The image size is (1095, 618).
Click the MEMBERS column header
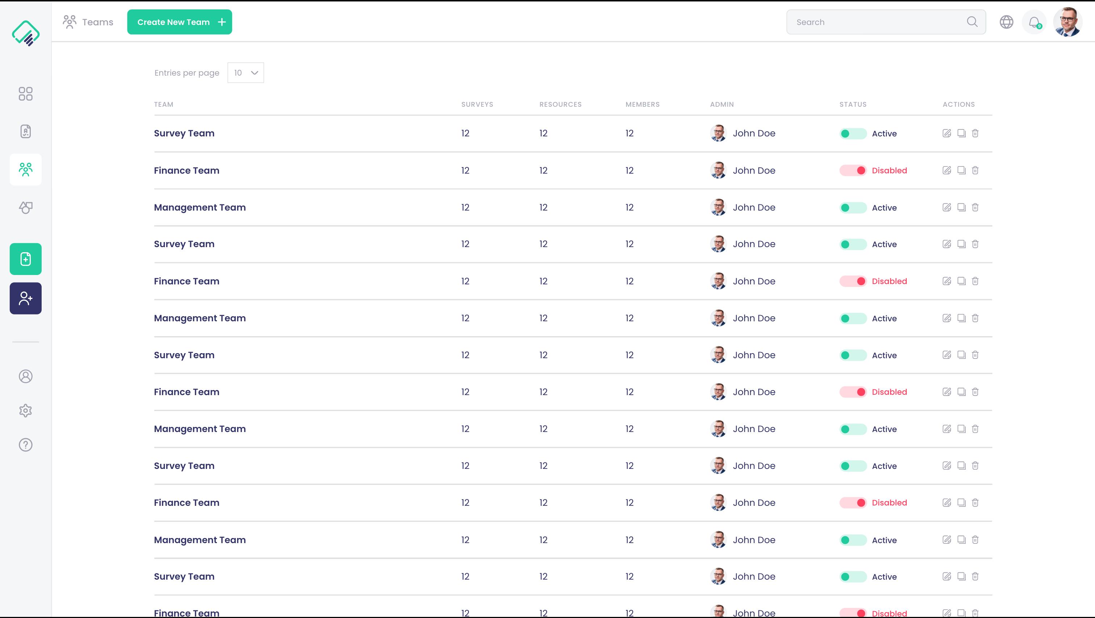tap(642, 105)
